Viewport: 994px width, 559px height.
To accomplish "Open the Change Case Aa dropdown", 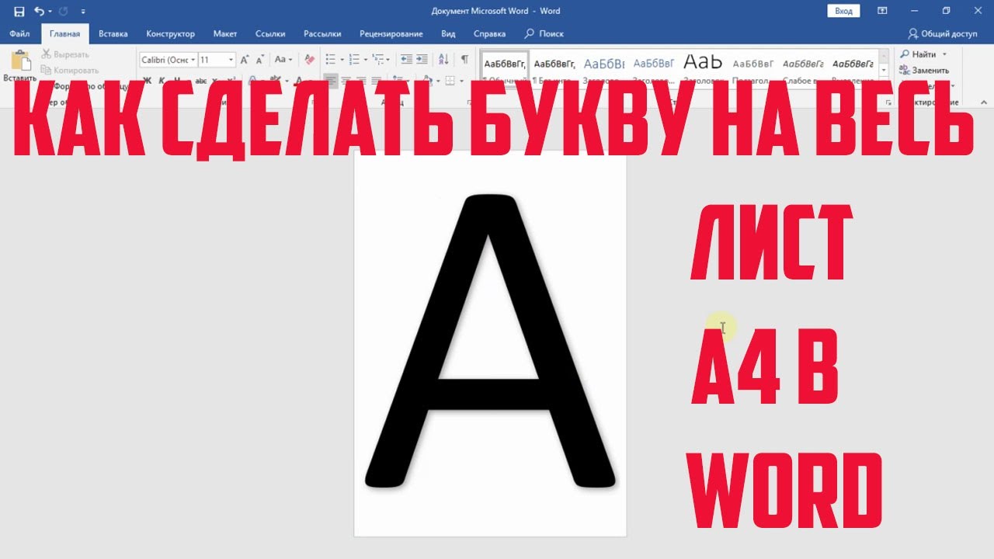I will coord(283,60).
